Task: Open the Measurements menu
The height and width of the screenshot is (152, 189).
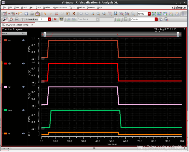Action: tap(60, 7)
